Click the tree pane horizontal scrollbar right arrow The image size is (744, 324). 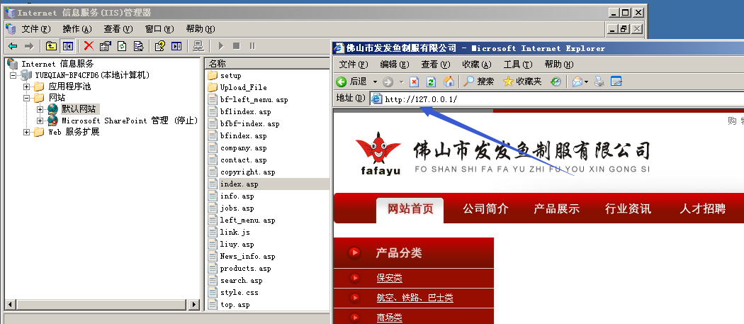coord(193,305)
